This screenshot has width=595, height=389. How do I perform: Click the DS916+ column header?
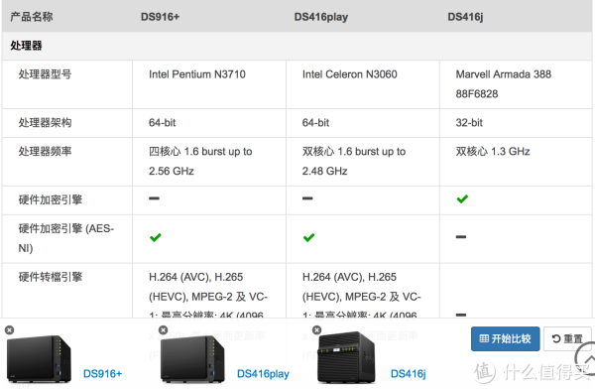(160, 17)
